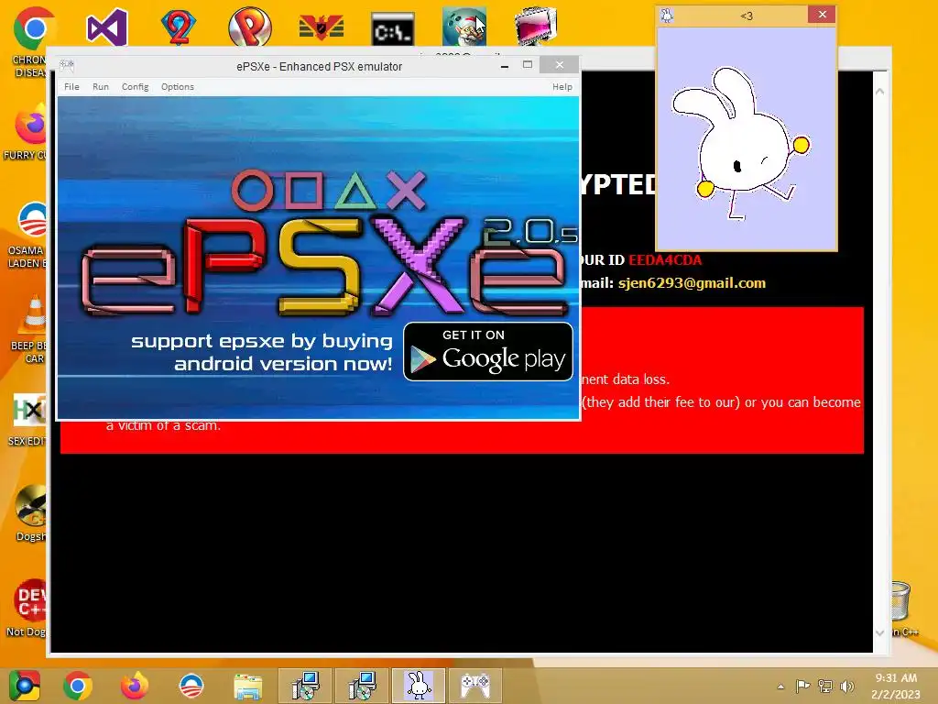Switch to the second installer taskbar button
This screenshot has width=938, height=704.
[x=361, y=686]
